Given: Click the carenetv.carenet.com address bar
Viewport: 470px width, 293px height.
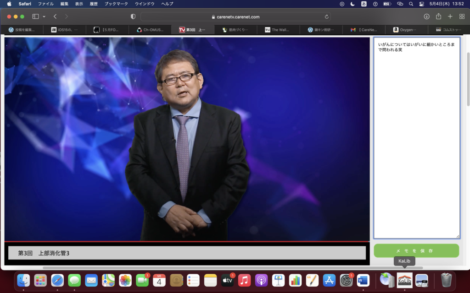Looking at the screenshot, I should point(235,16).
